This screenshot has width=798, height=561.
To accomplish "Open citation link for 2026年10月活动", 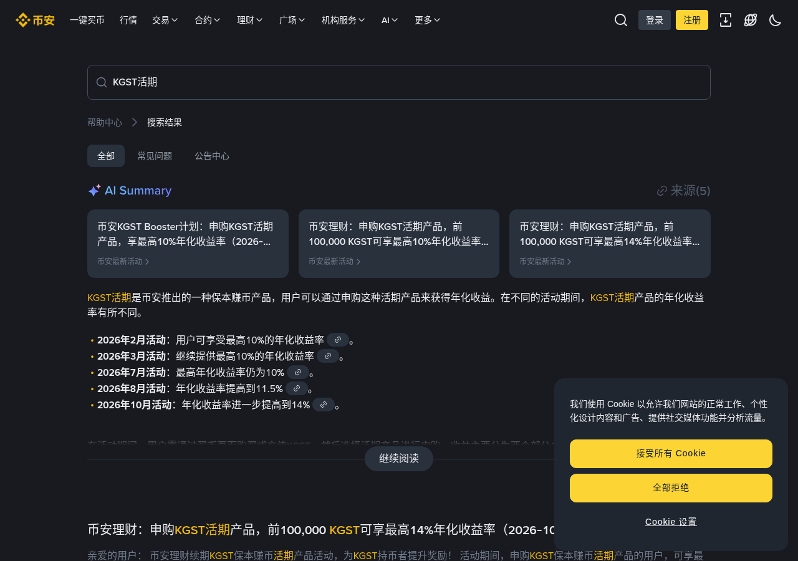I will 324,405.
